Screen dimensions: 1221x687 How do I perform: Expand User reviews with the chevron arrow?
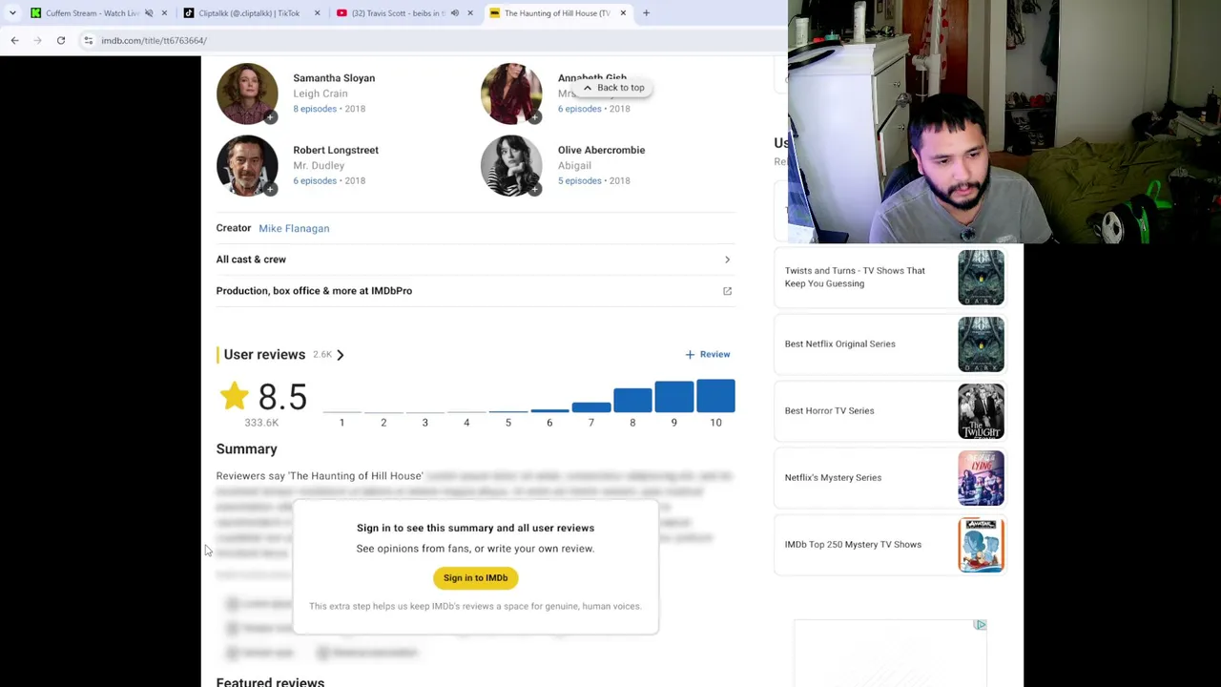pos(340,355)
